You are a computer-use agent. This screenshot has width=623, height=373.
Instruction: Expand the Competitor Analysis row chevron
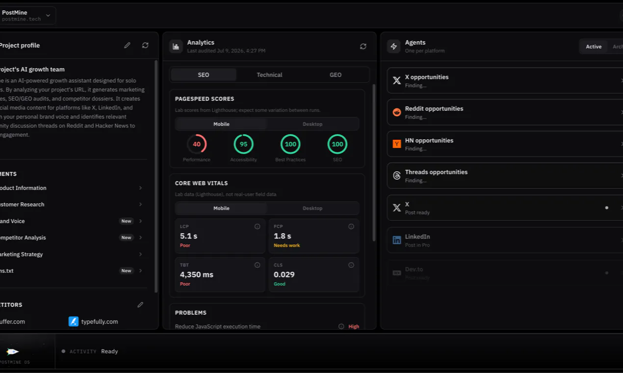tap(140, 238)
